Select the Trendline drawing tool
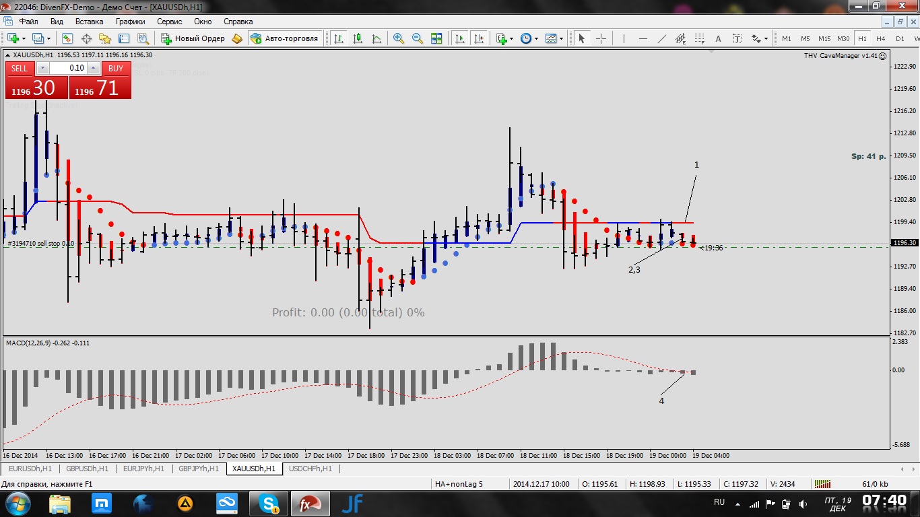The height and width of the screenshot is (517, 920). (x=661, y=38)
